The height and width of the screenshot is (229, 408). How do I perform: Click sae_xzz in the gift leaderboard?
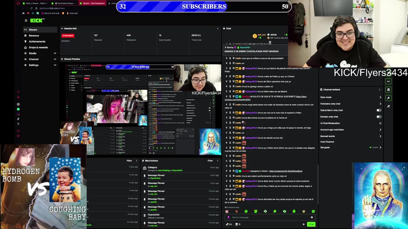[262, 35]
